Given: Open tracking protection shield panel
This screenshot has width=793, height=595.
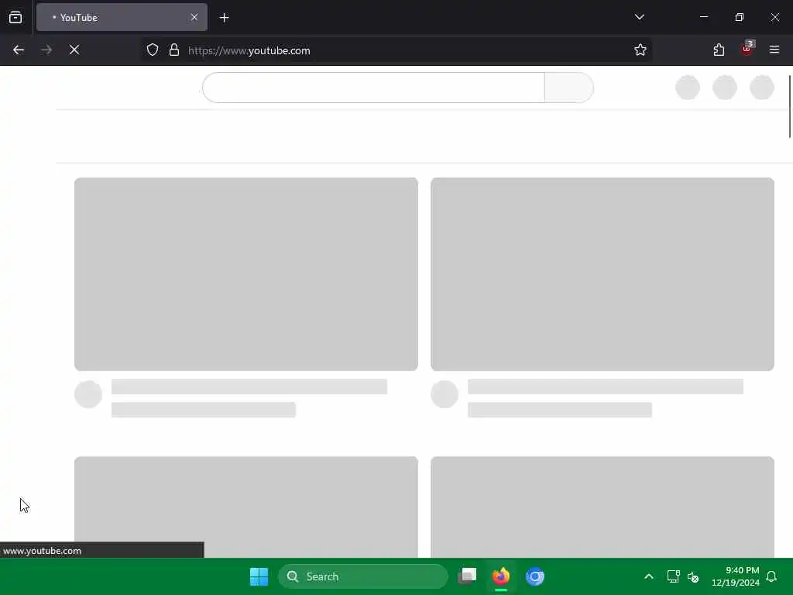Looking at the screenshot, I should (x=153, y=50).
